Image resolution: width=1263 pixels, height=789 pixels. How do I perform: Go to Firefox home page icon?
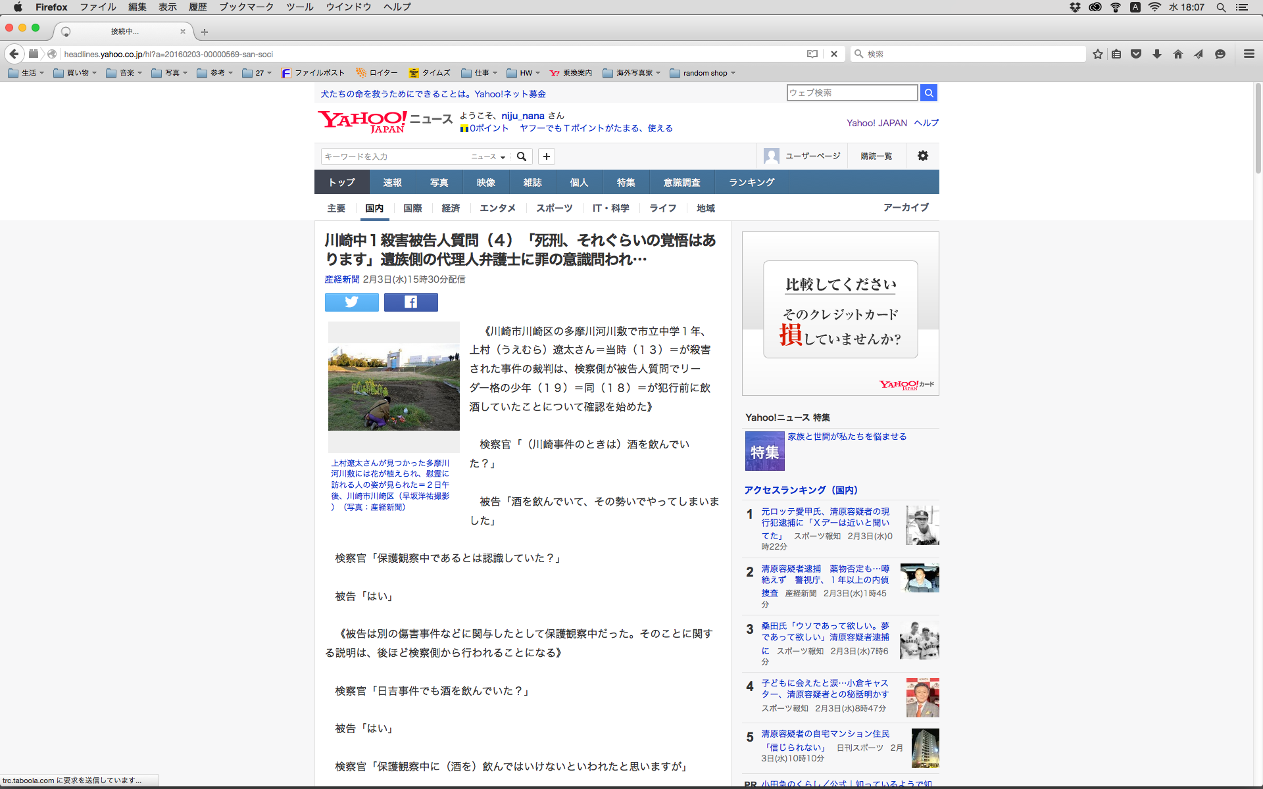[1178, 54]
